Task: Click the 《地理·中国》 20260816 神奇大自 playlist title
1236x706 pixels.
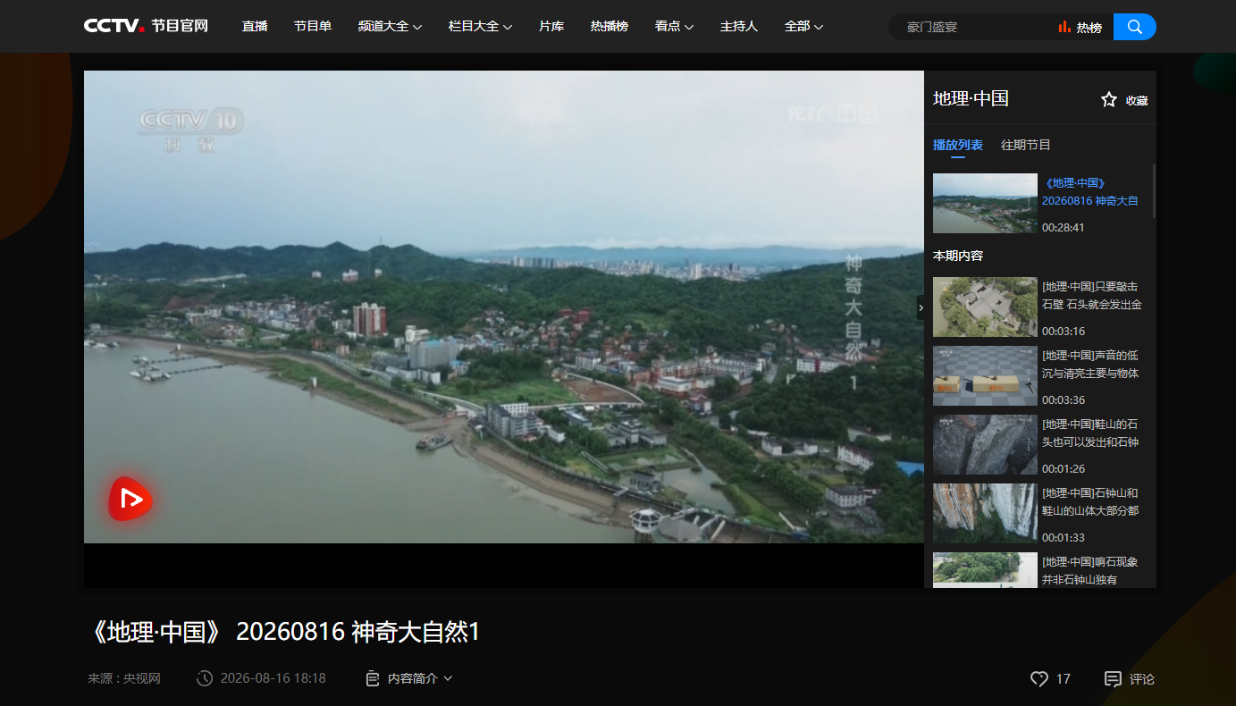Action: click(x=1090, y=192)
